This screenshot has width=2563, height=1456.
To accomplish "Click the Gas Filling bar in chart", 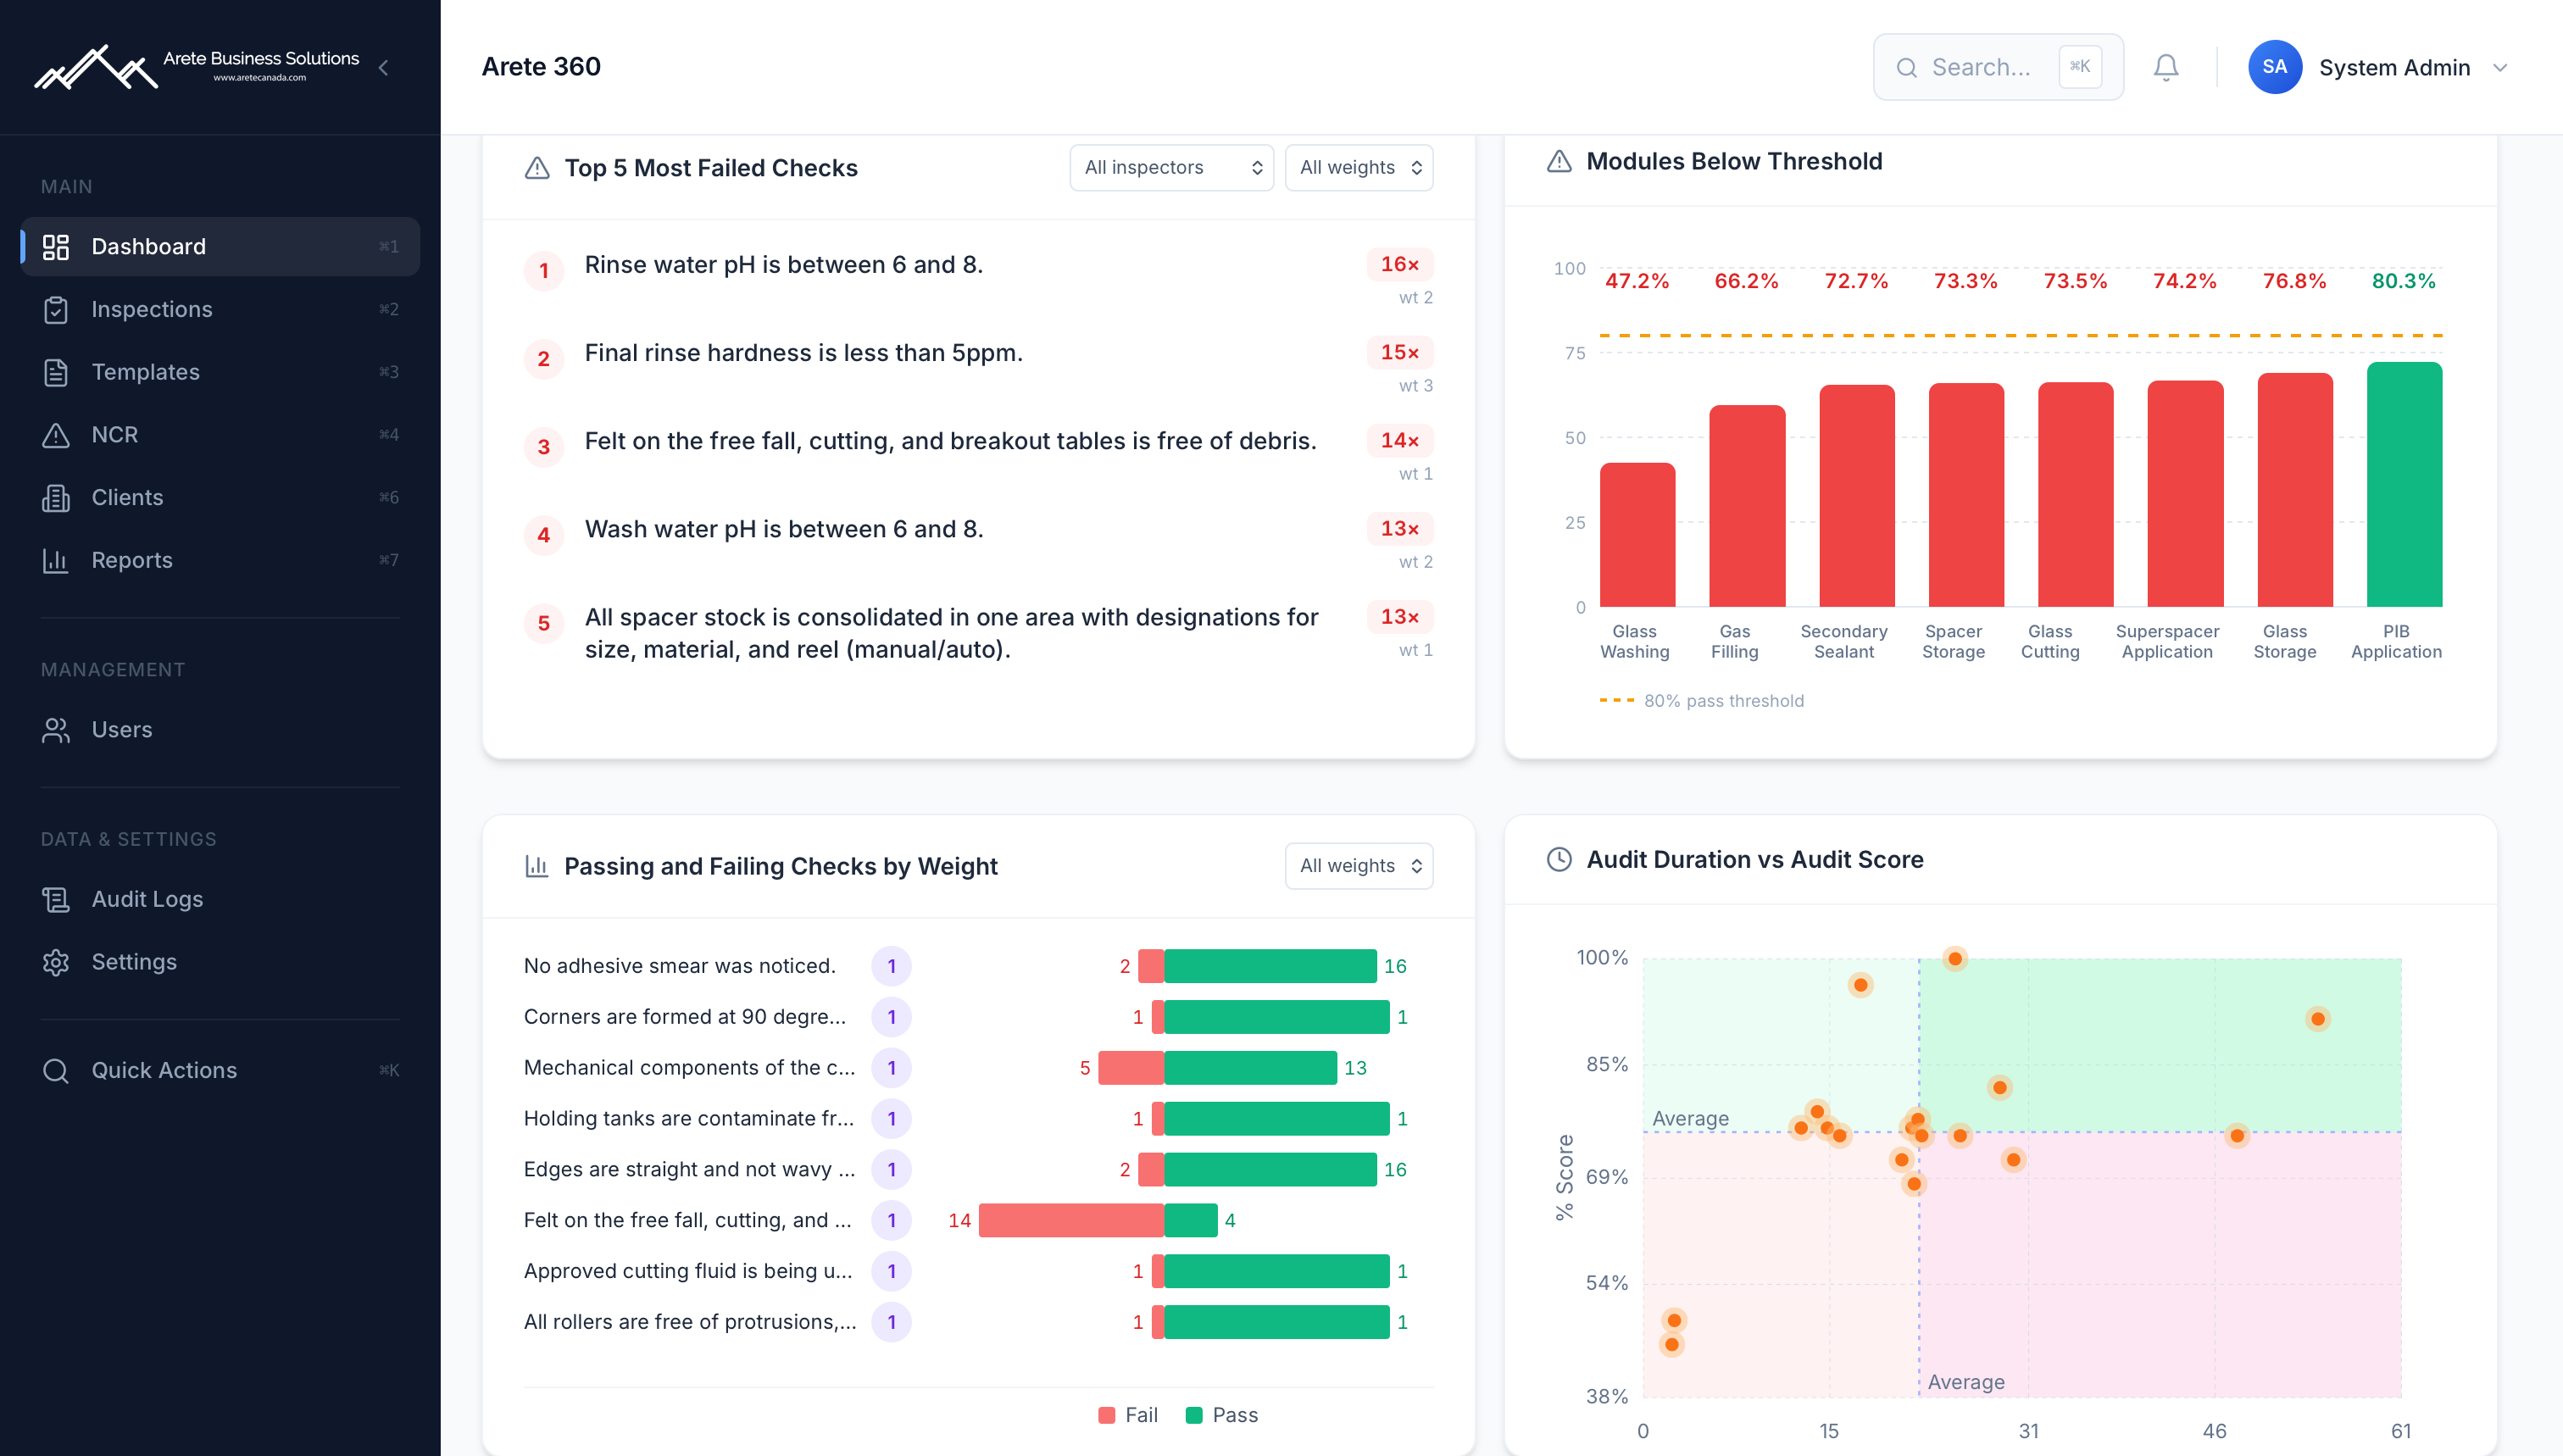I will (x=1747, y=506).
